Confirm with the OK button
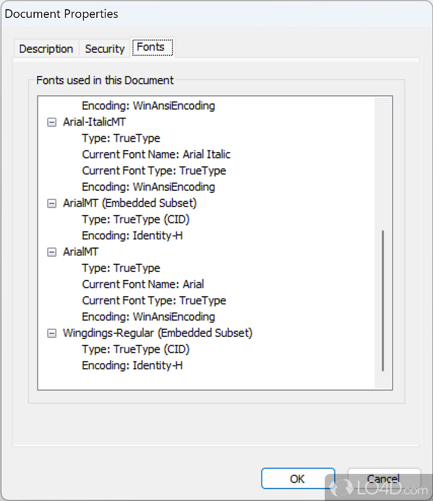Screen dimensions: 433x501 tap(298, 479)
